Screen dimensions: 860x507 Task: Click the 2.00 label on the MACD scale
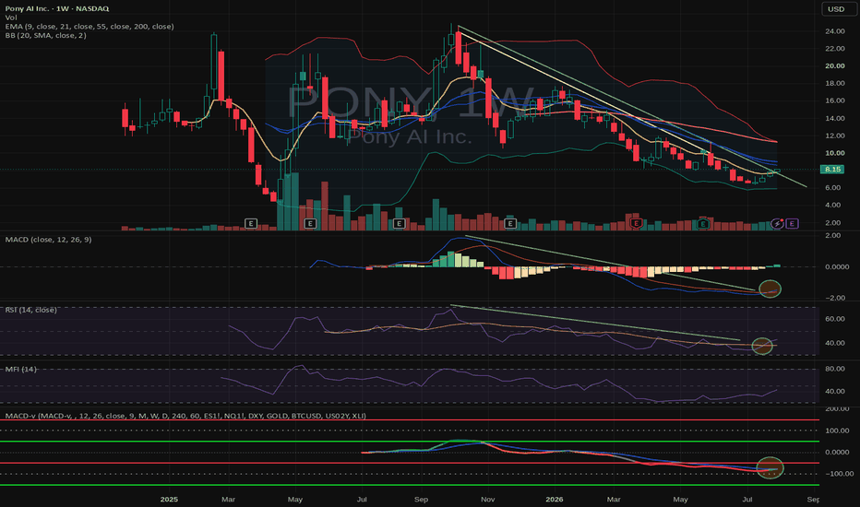click(x=832, y=236)
